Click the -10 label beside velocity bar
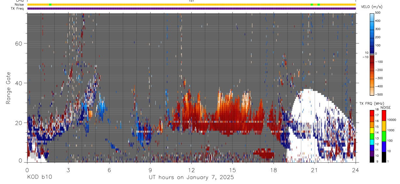Screen dimensions: 400x184 click(x=365, y=57)
